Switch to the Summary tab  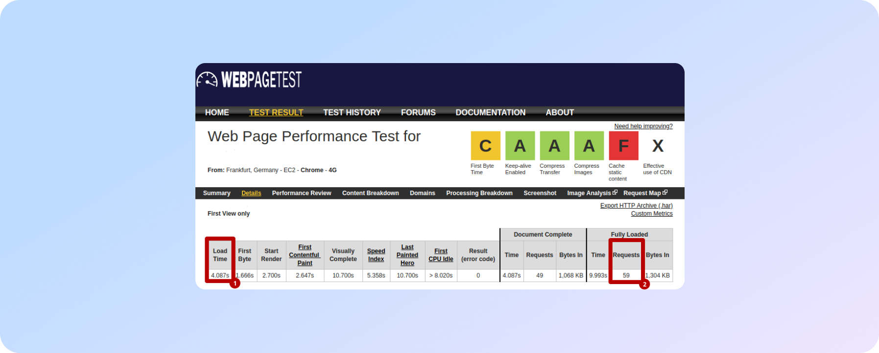click(x=216, y=193)
